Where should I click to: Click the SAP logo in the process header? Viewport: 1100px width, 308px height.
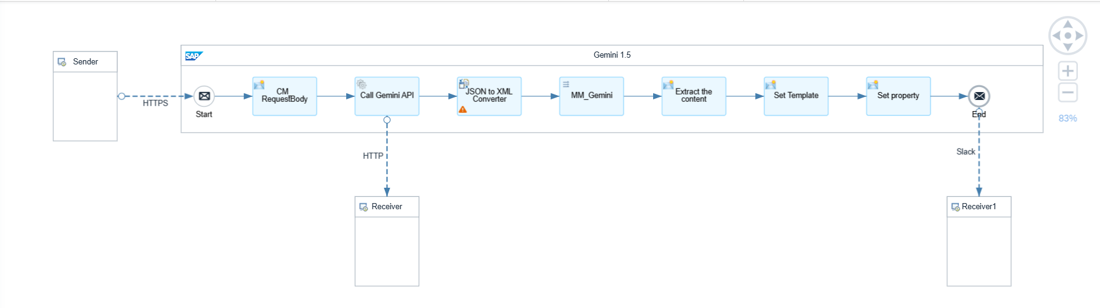pyautogui.click(x=193, y=56)
